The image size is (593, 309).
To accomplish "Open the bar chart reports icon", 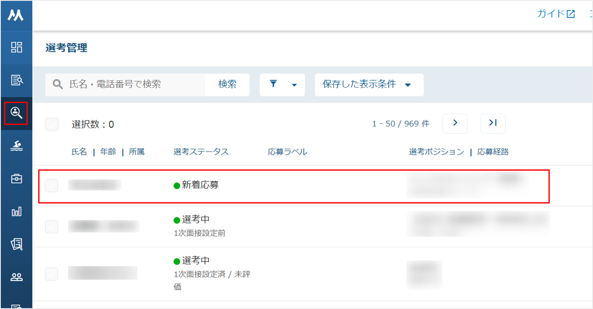I will click(x=16, y=211).
